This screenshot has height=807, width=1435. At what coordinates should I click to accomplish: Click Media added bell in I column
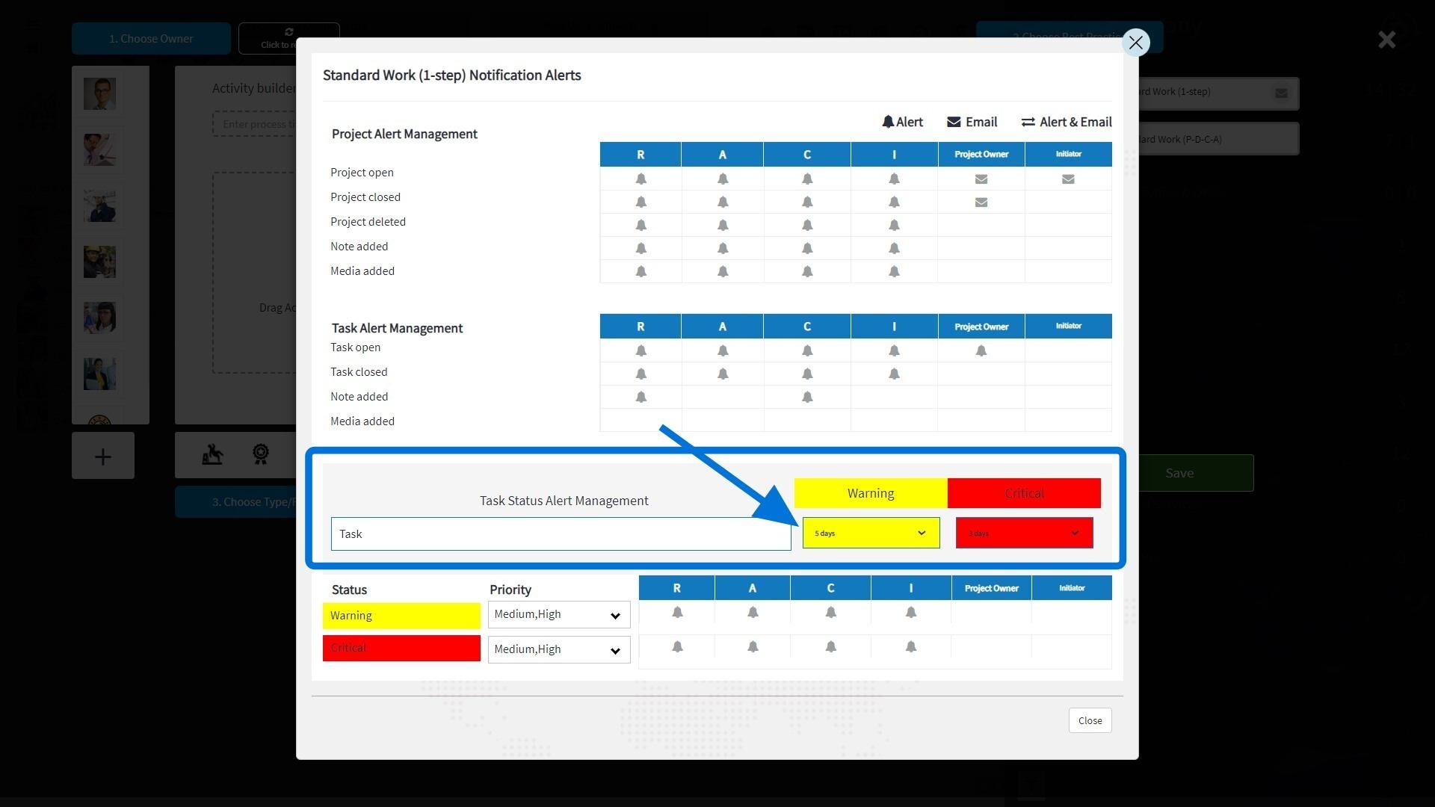click(894, 271)
